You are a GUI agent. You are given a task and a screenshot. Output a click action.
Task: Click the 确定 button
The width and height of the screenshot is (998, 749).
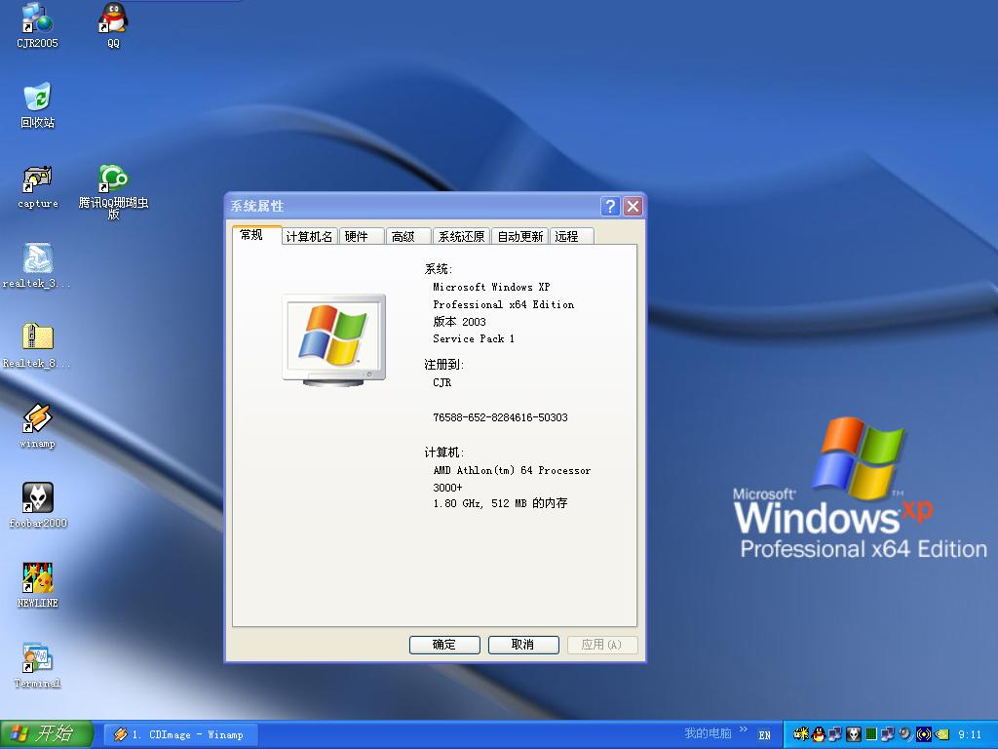pos(444,645)
